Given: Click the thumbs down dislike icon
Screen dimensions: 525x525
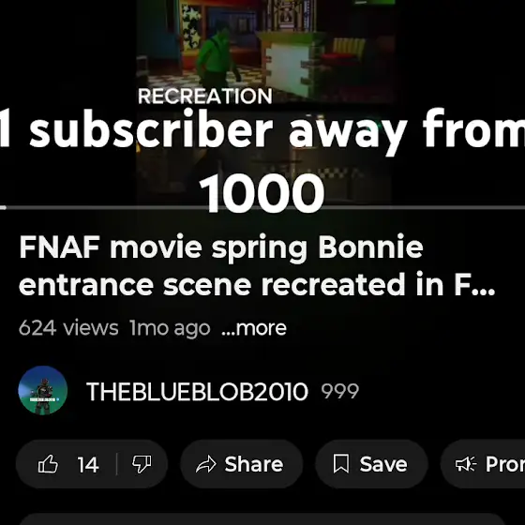Looking at the screenshot, I should tap(142, 464).
